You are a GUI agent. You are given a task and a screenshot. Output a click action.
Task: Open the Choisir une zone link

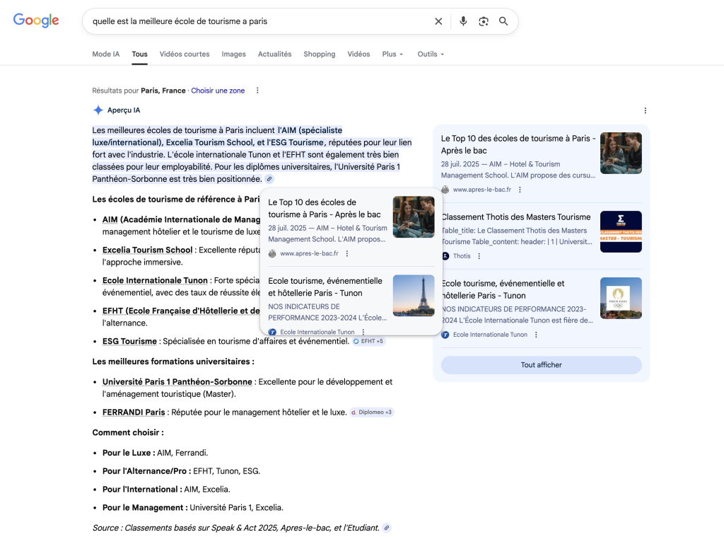pos(218,91)
